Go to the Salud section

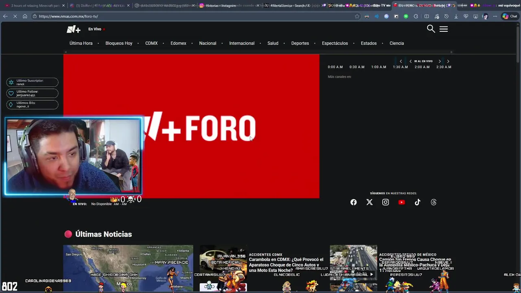click(273, 43)
